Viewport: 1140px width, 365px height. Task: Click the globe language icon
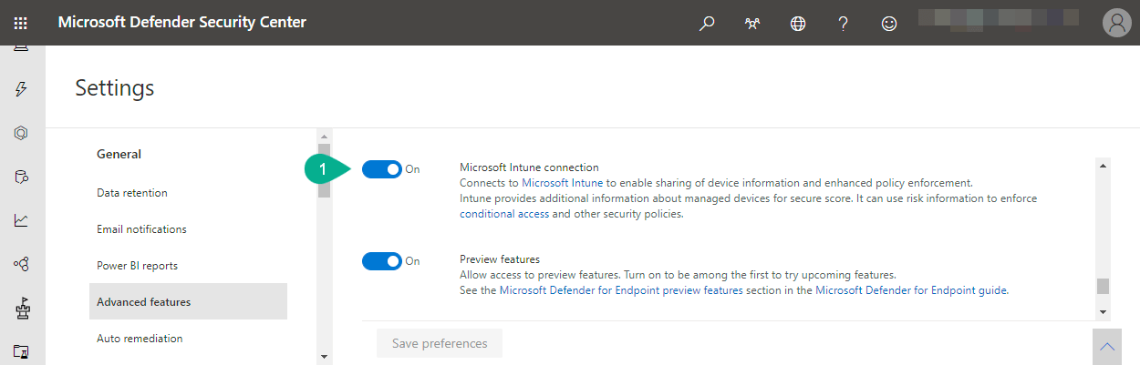tap(798, 24)
